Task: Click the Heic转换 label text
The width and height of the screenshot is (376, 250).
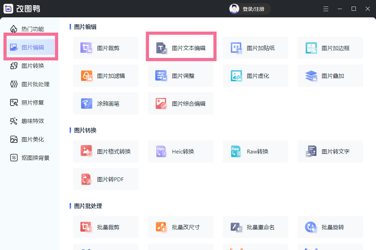Action: pos(183,151)
